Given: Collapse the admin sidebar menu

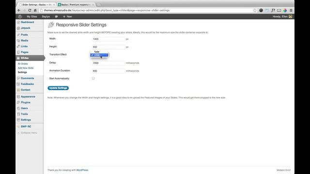Looking at the screenshot, I should tap(27, 133).
